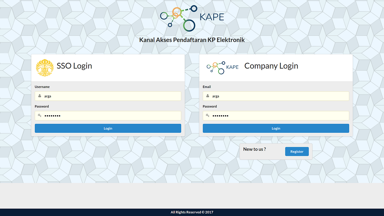Image resolution: width=384 pixels, height=216 pixels.
Task: Click the key icon in Company Password field
Action: 207,116
